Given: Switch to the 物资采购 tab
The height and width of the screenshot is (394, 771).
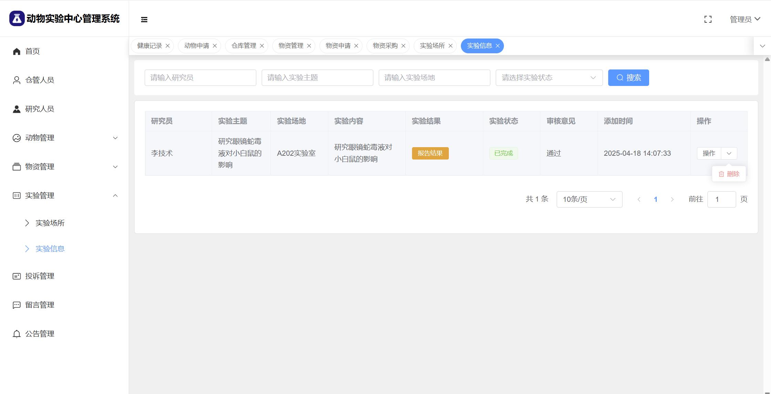Looking at the screenshot, I should [385, 46].
